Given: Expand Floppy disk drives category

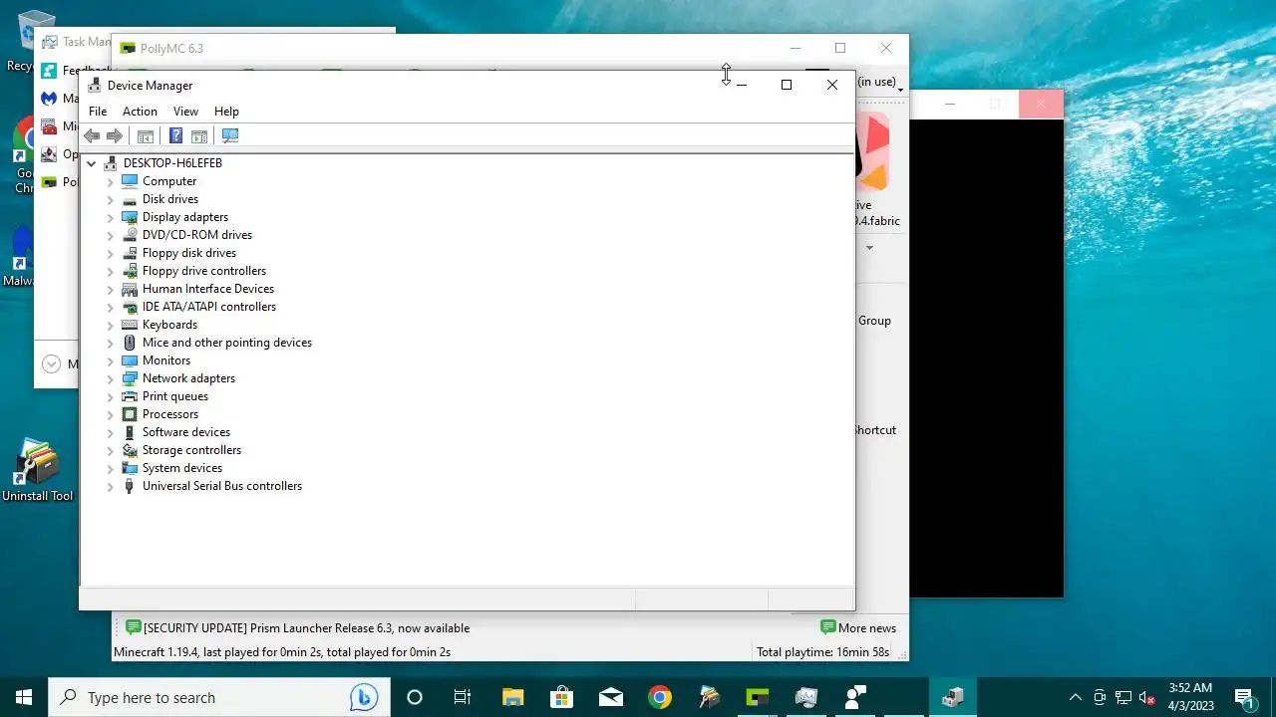Looking at the screenshot, I should pyautogui.click(x=111, y=253).
